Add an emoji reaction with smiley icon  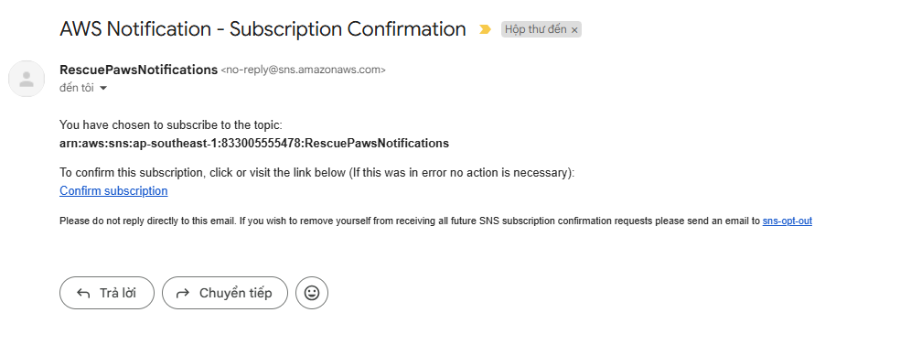[312, 293]
